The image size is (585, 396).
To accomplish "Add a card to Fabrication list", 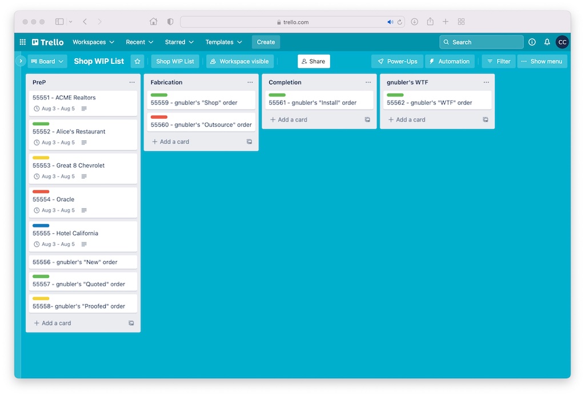I will (170, 142).
